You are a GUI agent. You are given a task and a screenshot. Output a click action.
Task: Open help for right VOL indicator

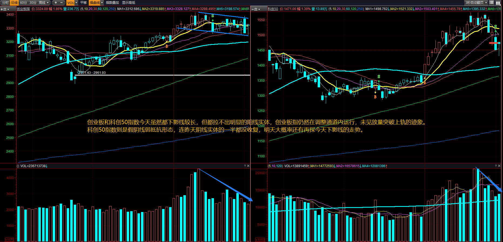click(x=496, y=166)
